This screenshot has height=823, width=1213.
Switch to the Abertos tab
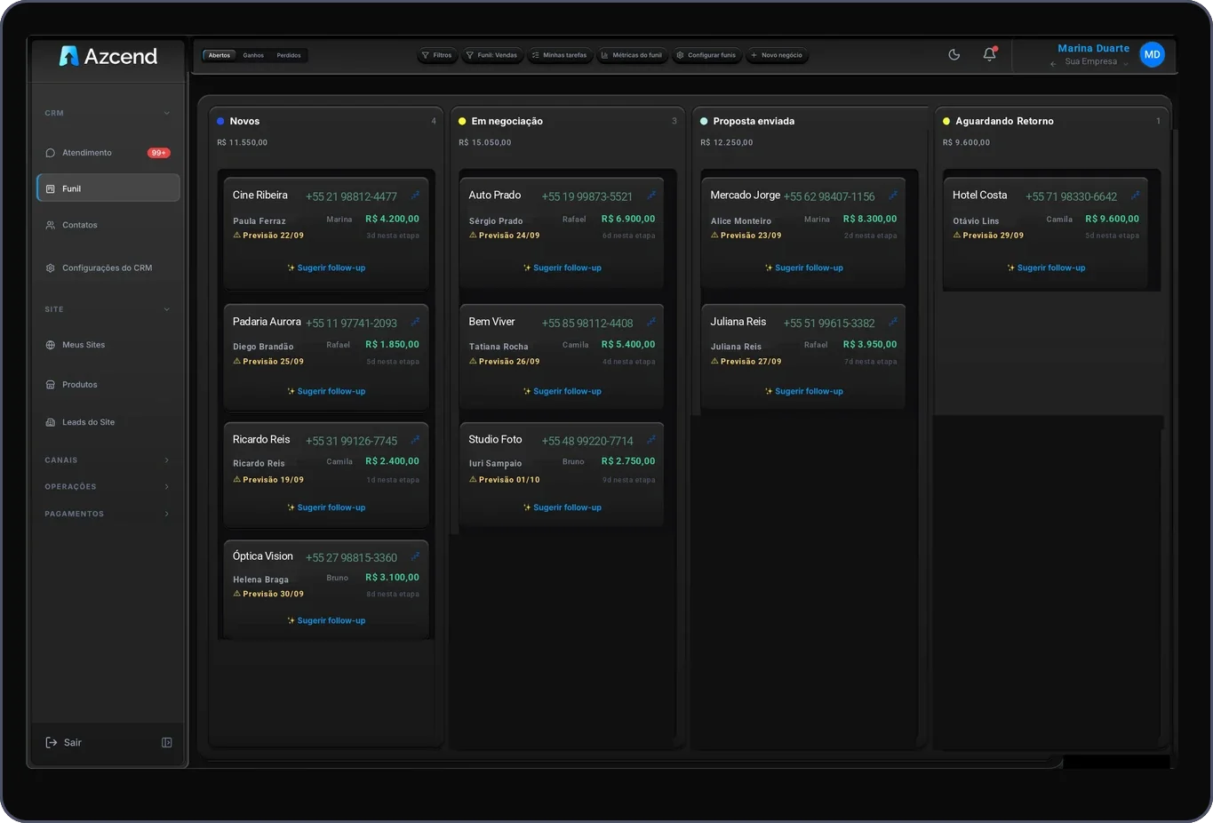(x=219, y=55)
